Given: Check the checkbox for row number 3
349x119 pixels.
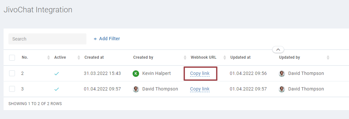Looking at the screenshot, I should pos(12,89).
